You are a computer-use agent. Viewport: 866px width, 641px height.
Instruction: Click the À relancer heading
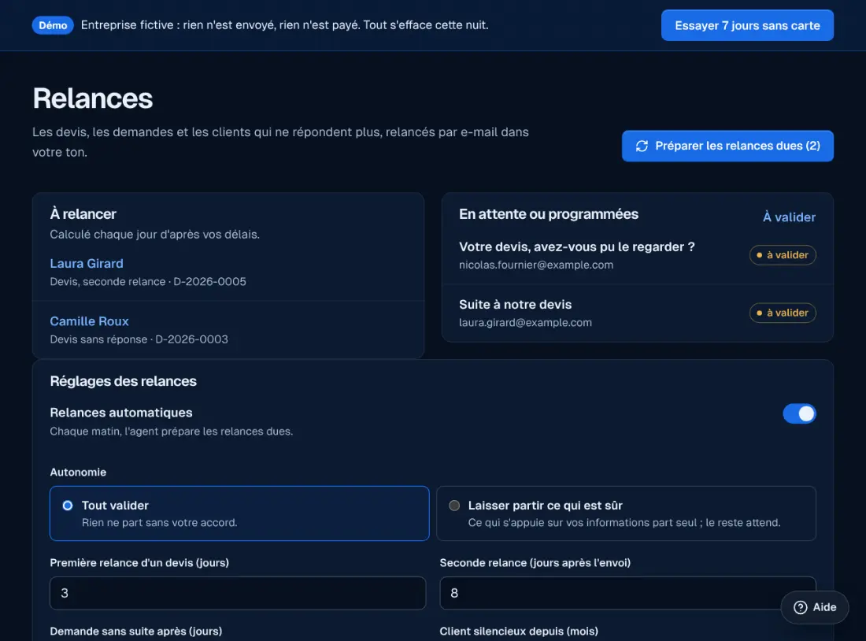pos(83,214)
